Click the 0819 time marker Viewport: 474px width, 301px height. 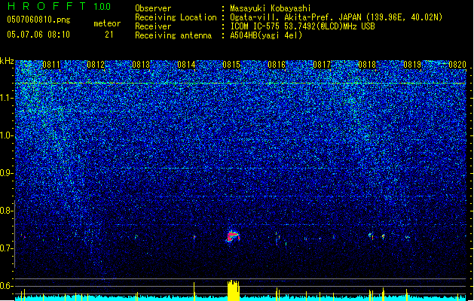412,65
